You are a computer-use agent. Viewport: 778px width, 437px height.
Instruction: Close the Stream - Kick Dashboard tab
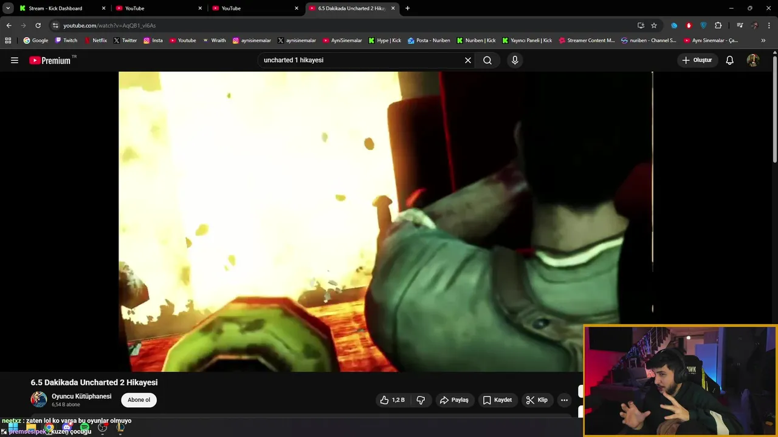coord(103,8)
